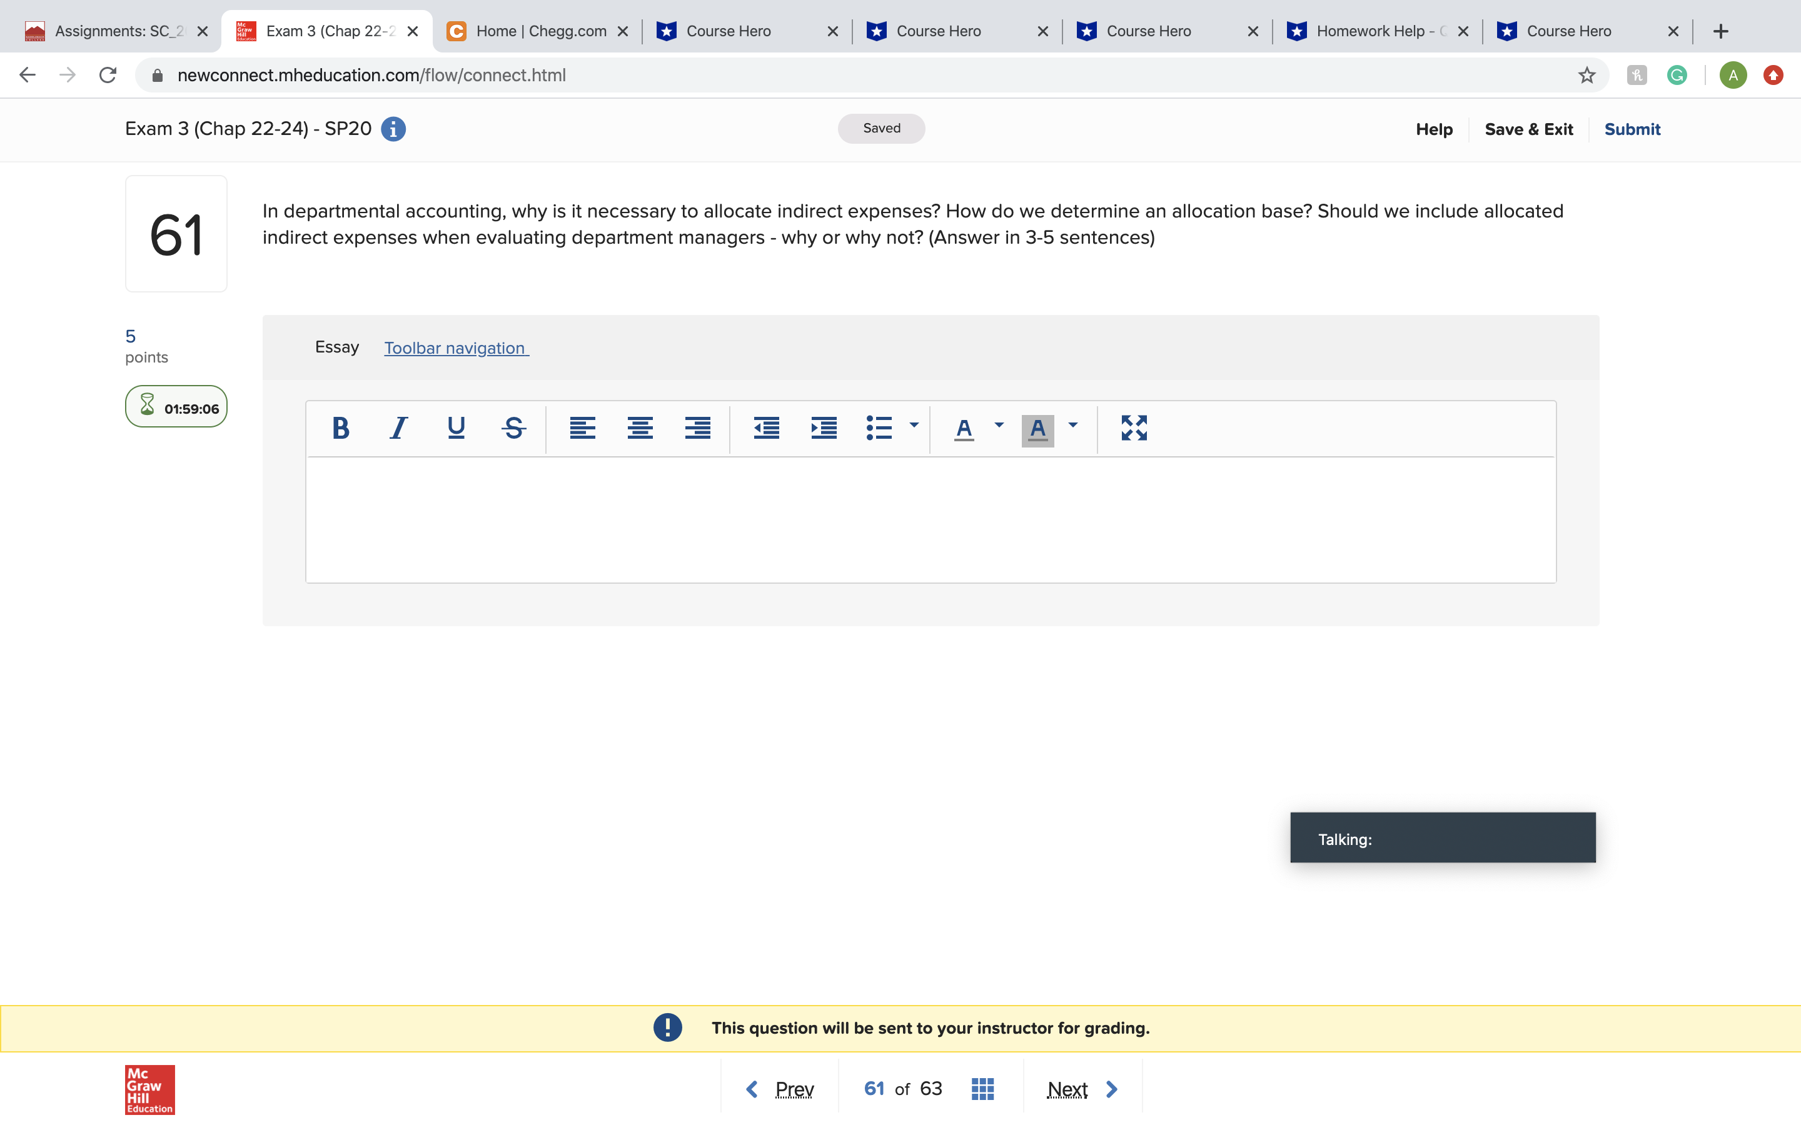Toggle left text alignment
This screenshot has height=1125, width=1801.
[583, 428]
